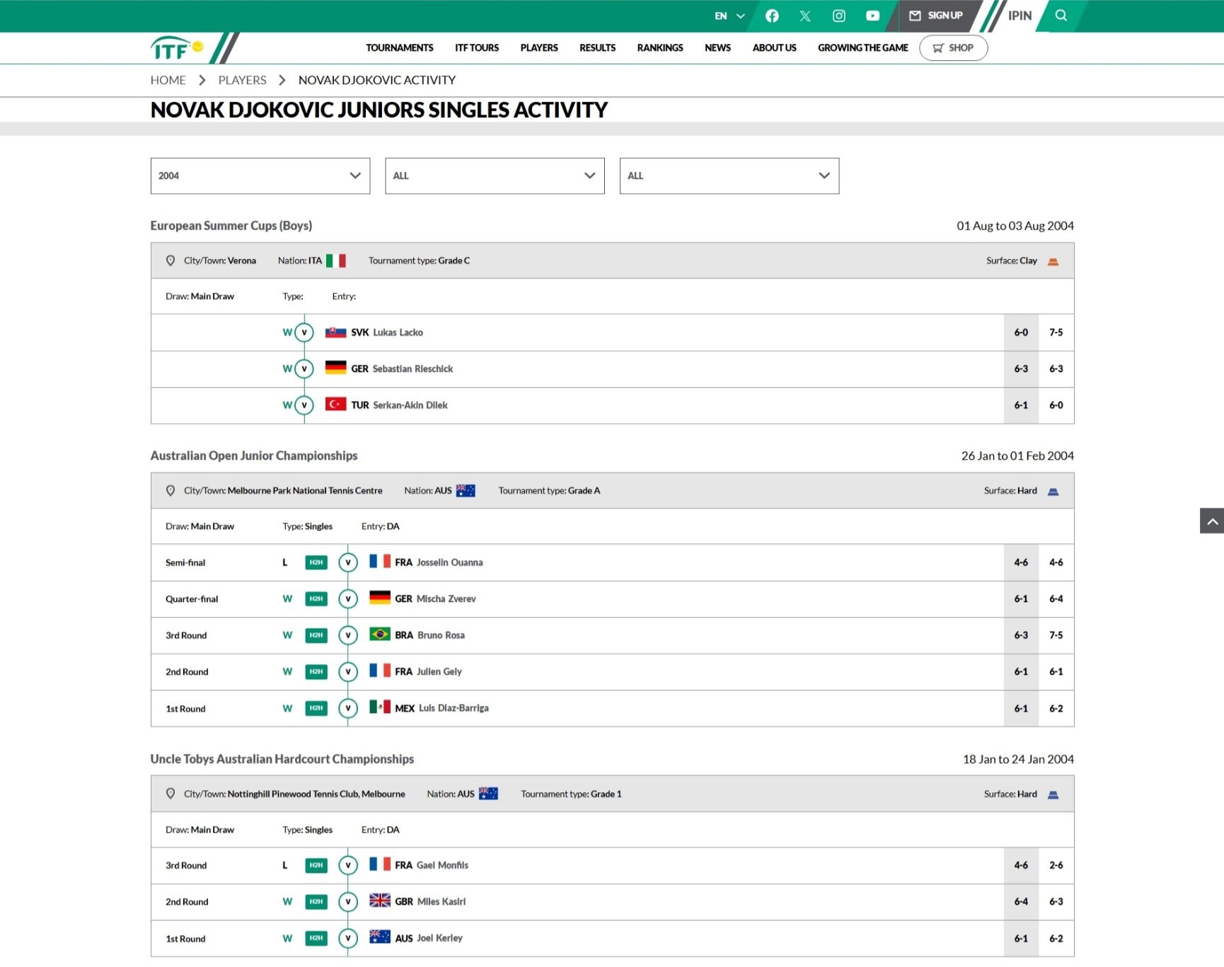
Task: Open Gael Monfils' player profile
Action: 443,865
